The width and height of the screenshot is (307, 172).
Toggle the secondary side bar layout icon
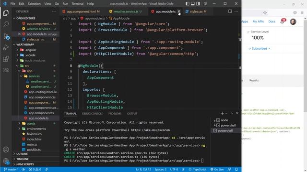pos(198,3)
